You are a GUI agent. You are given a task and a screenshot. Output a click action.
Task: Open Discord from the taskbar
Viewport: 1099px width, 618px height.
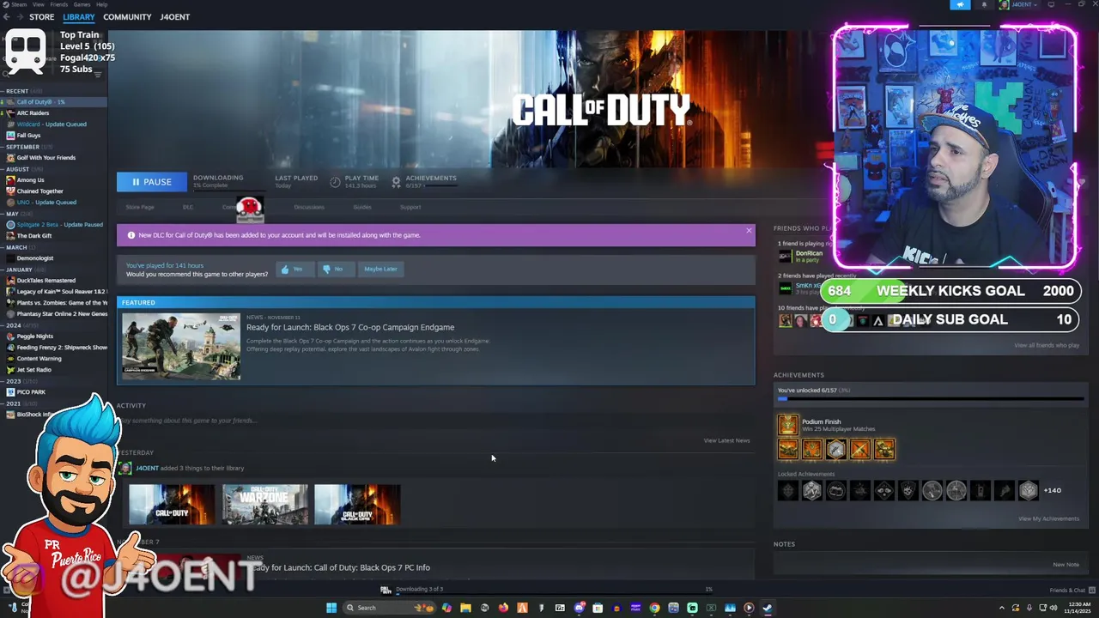click(580, 608)
